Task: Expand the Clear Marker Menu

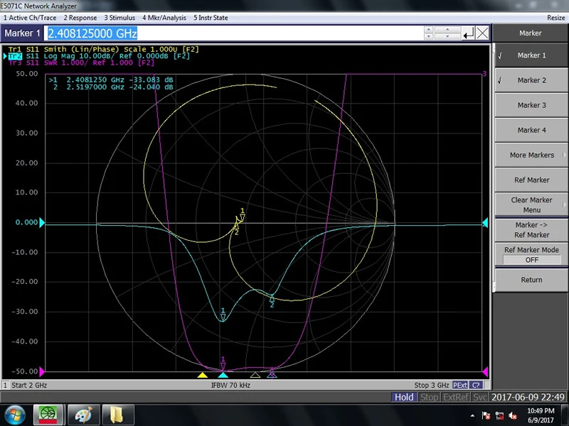Action: point(531,205)
